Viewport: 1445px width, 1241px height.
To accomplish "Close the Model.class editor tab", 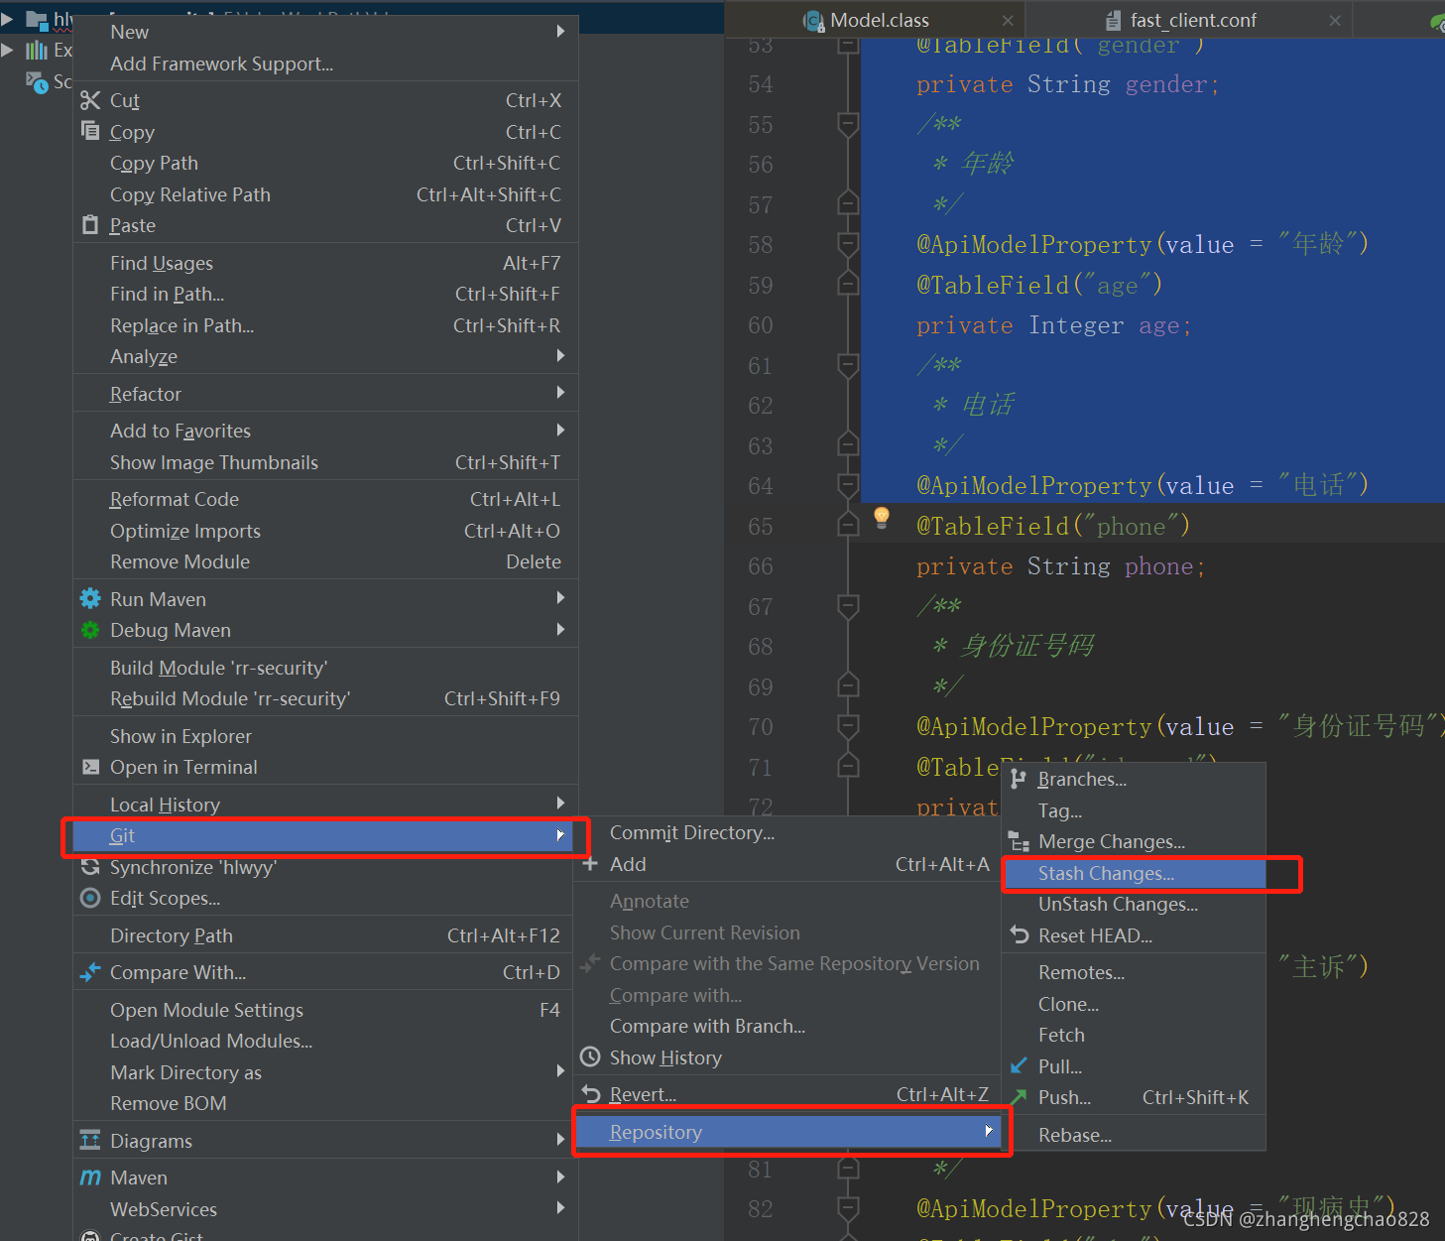I will click(1008, 20).
